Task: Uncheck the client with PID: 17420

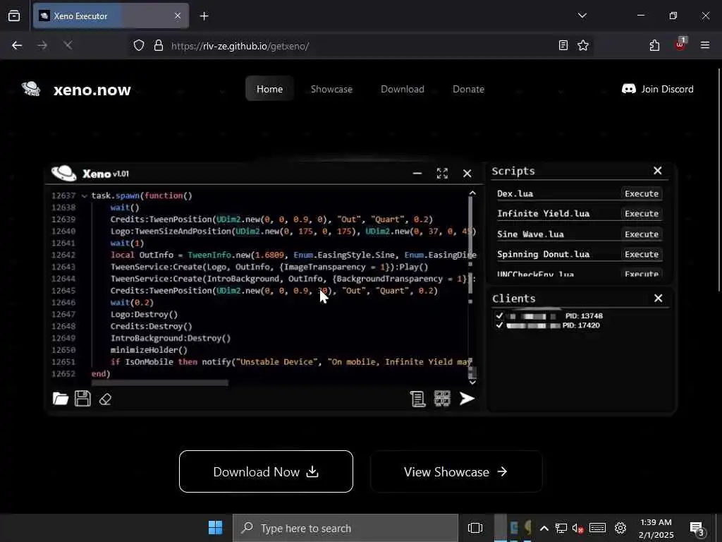Action: click(499, 325)
